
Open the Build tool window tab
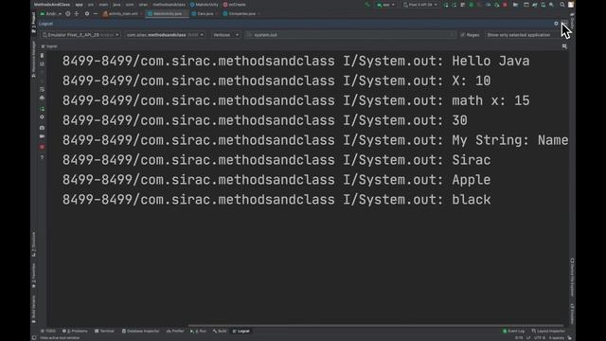pyautogui.click(x=220, y=332)
